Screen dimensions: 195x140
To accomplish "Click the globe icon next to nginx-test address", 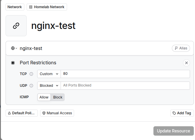I will [x=13, y=48].
